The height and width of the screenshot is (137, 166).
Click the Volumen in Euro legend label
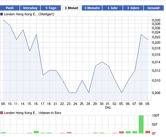pos(32,113)
